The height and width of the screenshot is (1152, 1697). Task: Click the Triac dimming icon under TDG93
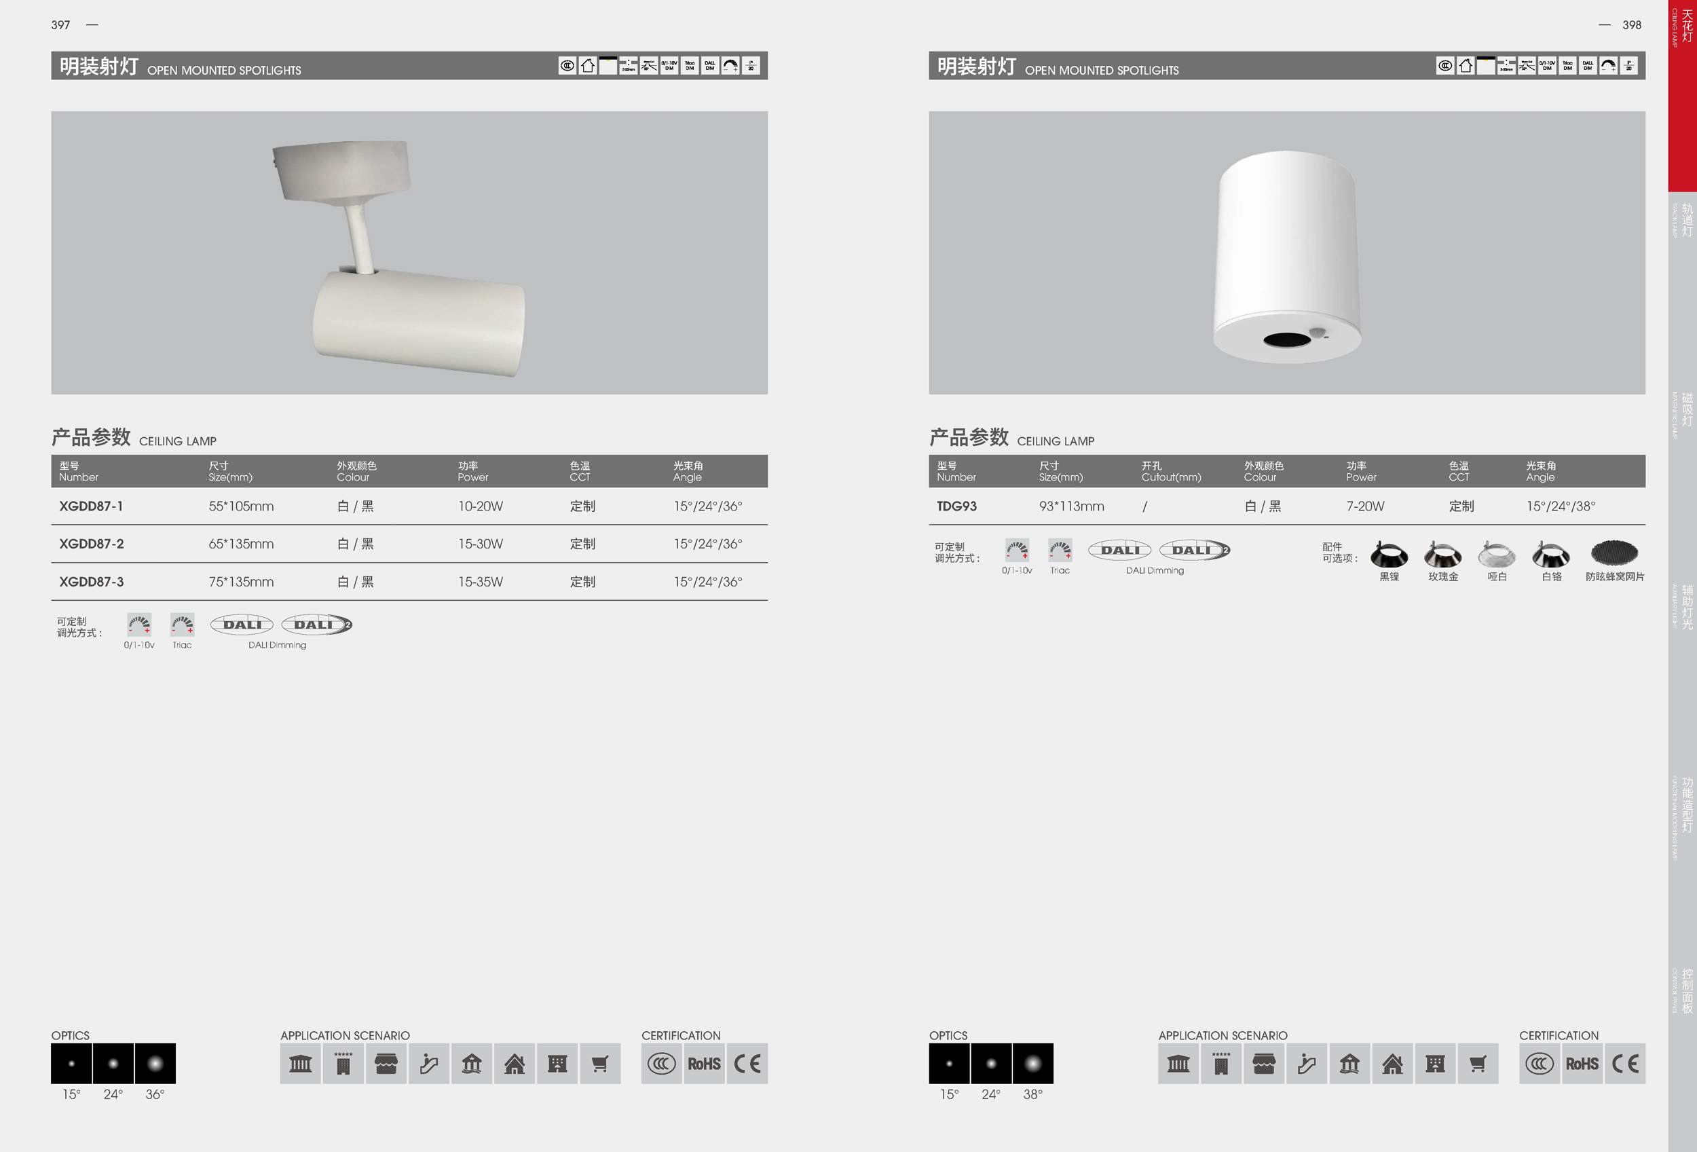[x=1060, y=550]
